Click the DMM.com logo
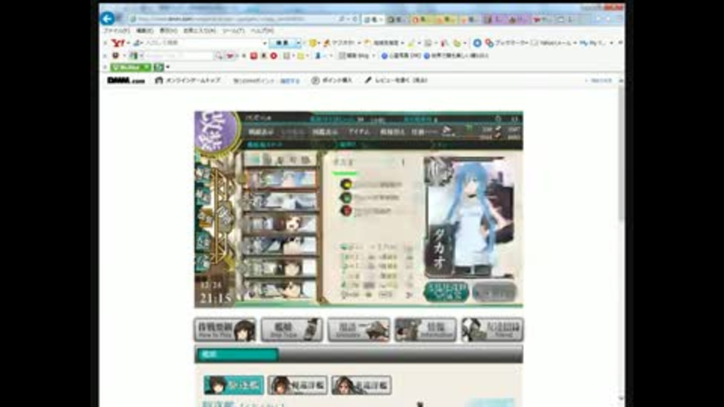This screenshot has height=407, width=724. point(126,81)
